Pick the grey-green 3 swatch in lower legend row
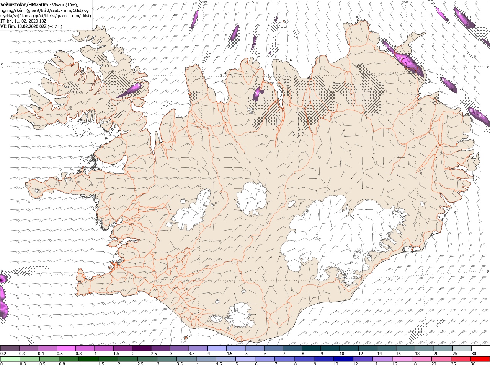 (167, 359)
